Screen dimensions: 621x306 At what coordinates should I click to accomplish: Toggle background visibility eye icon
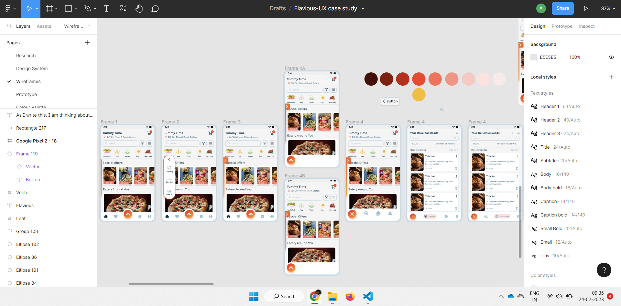tap(611, 57)
